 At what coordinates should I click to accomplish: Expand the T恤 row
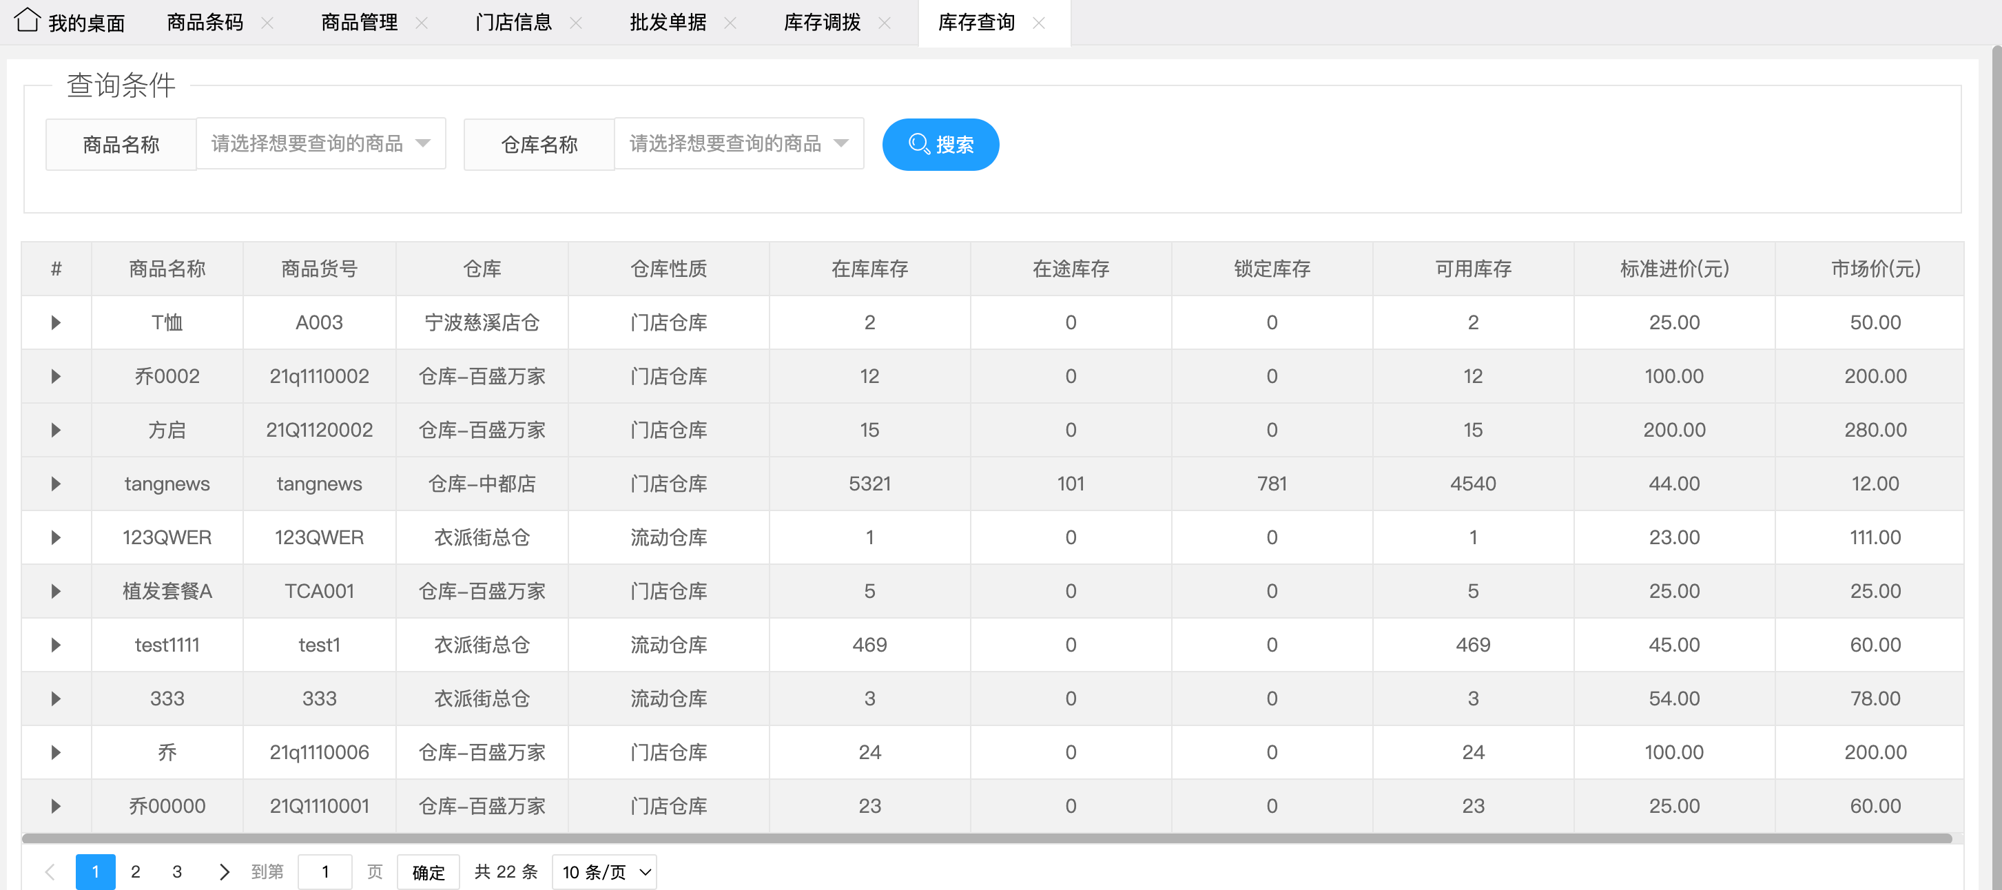[56, 322]
